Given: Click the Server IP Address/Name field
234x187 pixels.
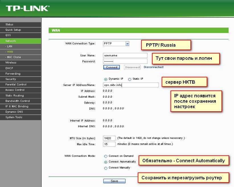Looking at the screenshot, I should [131, 85].
